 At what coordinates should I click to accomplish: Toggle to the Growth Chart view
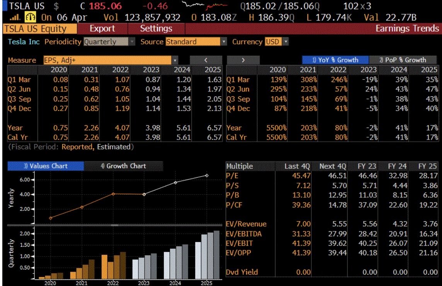coord(123,166)
